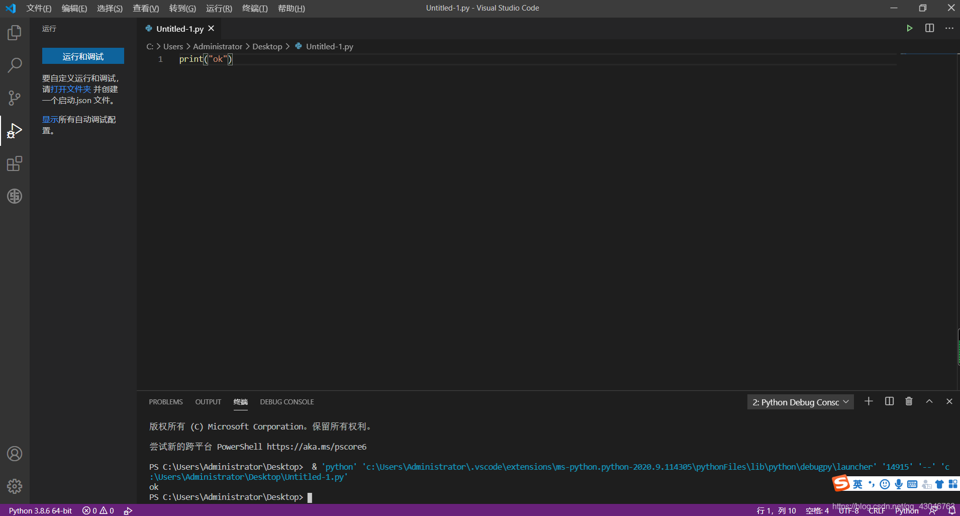960x516 pixels.
Task: Open Sogou IME microphone voice input
Action: [898, 484]
